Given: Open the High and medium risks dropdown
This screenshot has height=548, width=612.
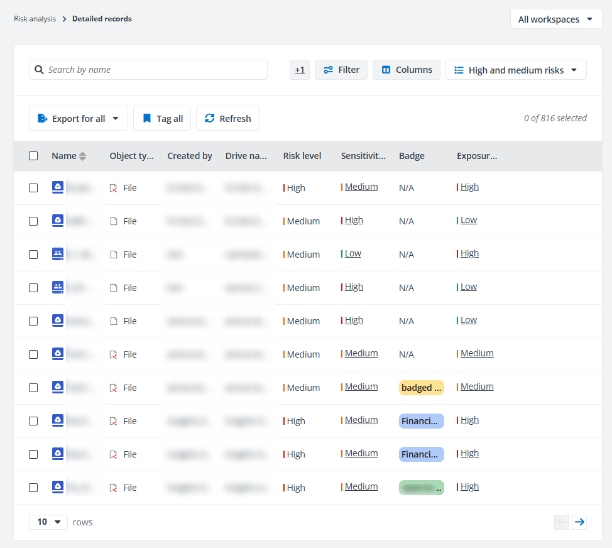Looking at the screenshot, I should [516, 70].
